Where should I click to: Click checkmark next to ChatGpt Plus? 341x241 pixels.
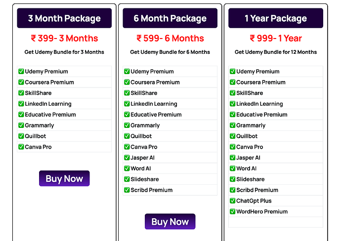[x=232, y=201]
